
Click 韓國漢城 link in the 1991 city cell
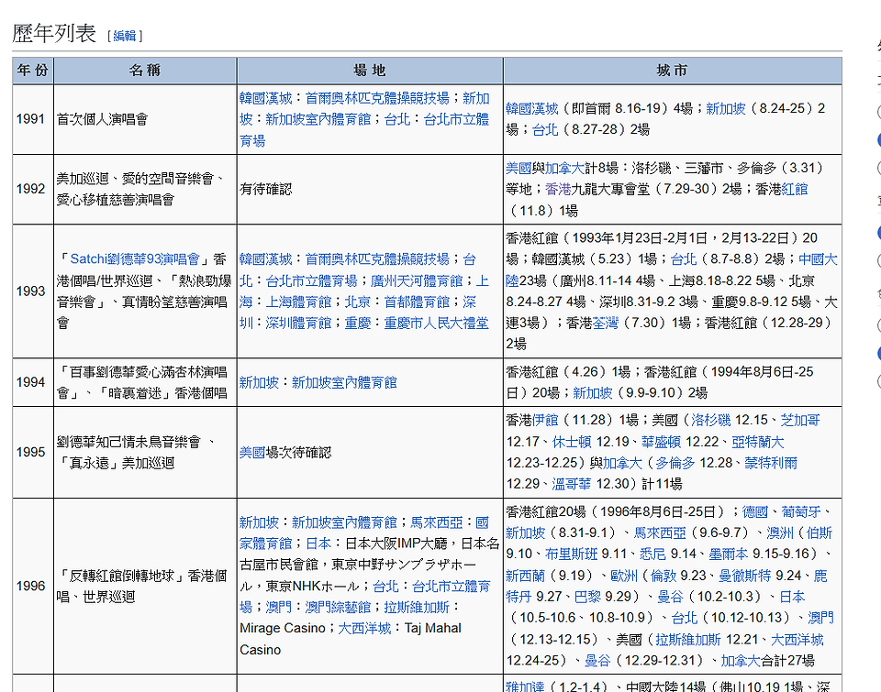(x=531, y=108)
